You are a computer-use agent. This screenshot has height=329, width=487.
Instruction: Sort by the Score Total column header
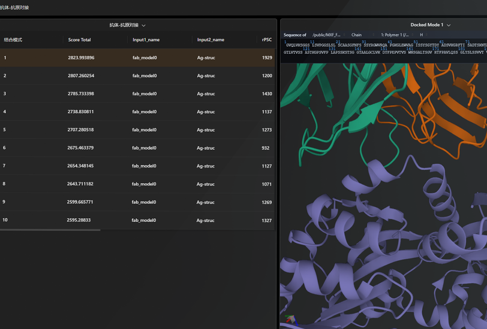[x=80, y=39]
